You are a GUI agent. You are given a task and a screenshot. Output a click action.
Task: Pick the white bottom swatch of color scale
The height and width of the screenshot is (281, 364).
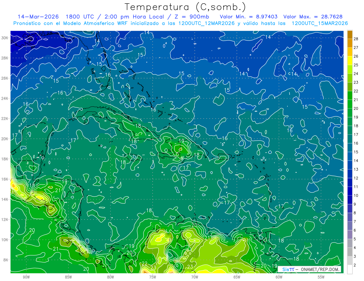click(350, 269)
